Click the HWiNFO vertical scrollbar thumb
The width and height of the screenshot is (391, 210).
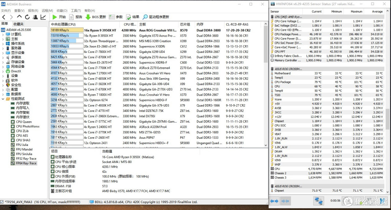pos(387,119)
